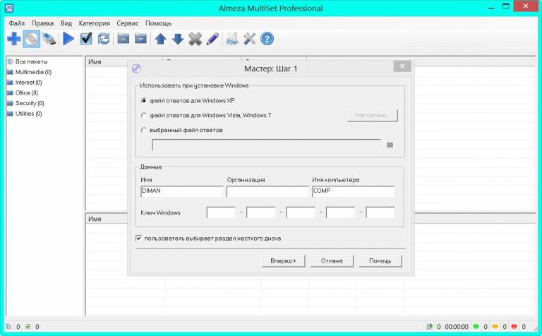The image size is (542, 336).
Task: Open the Файл menu
Action: (17, 23)
